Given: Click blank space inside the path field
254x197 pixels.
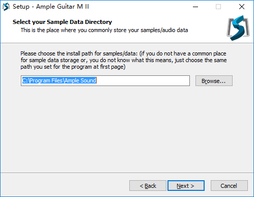Looking at the screenshot, I should [143, 81].
